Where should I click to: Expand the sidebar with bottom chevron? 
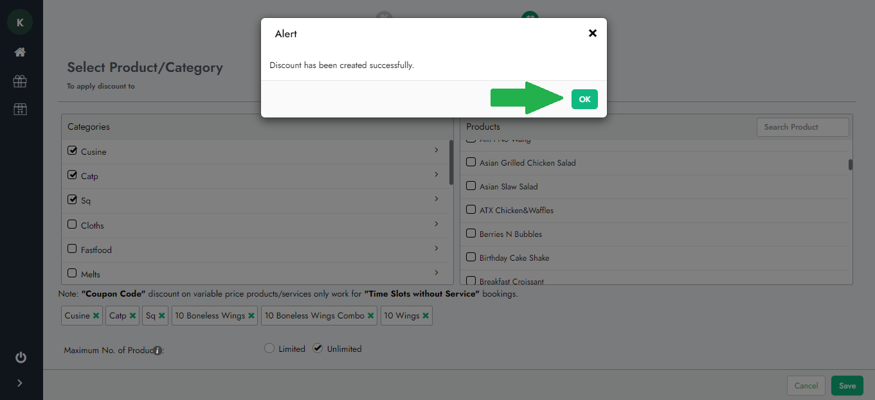pyautogui.click(x=20, y=383)
